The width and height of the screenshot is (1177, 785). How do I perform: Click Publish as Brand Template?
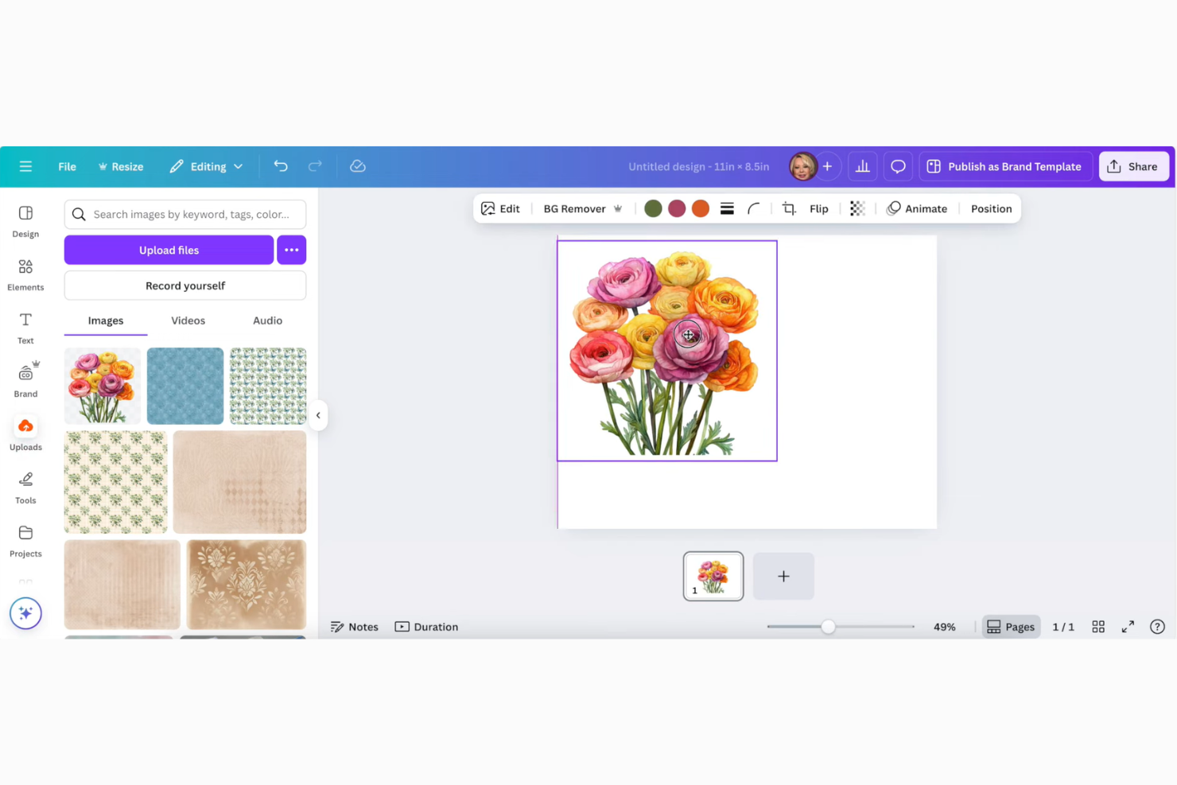pyautogui.click(x=1004, y=166)
